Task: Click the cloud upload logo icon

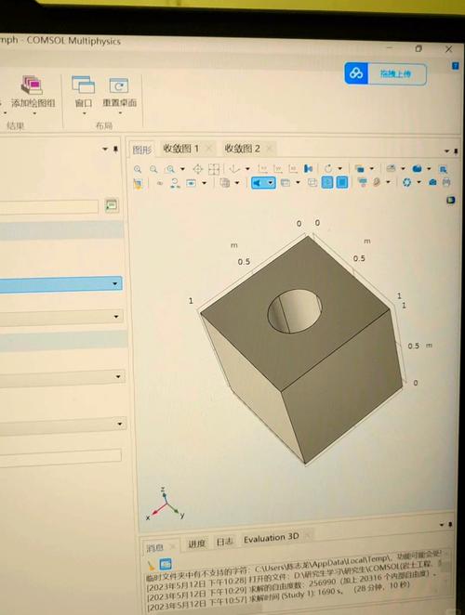Action: [356, 73]
